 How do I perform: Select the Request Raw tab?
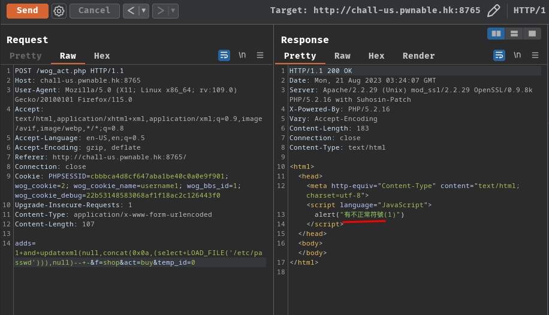(x=68, y=56)
